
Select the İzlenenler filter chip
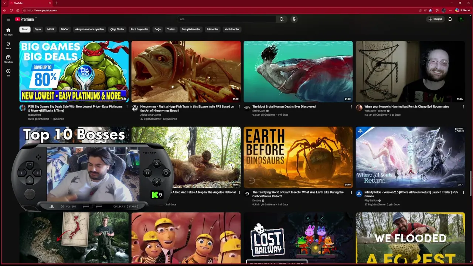coord(212,29)
